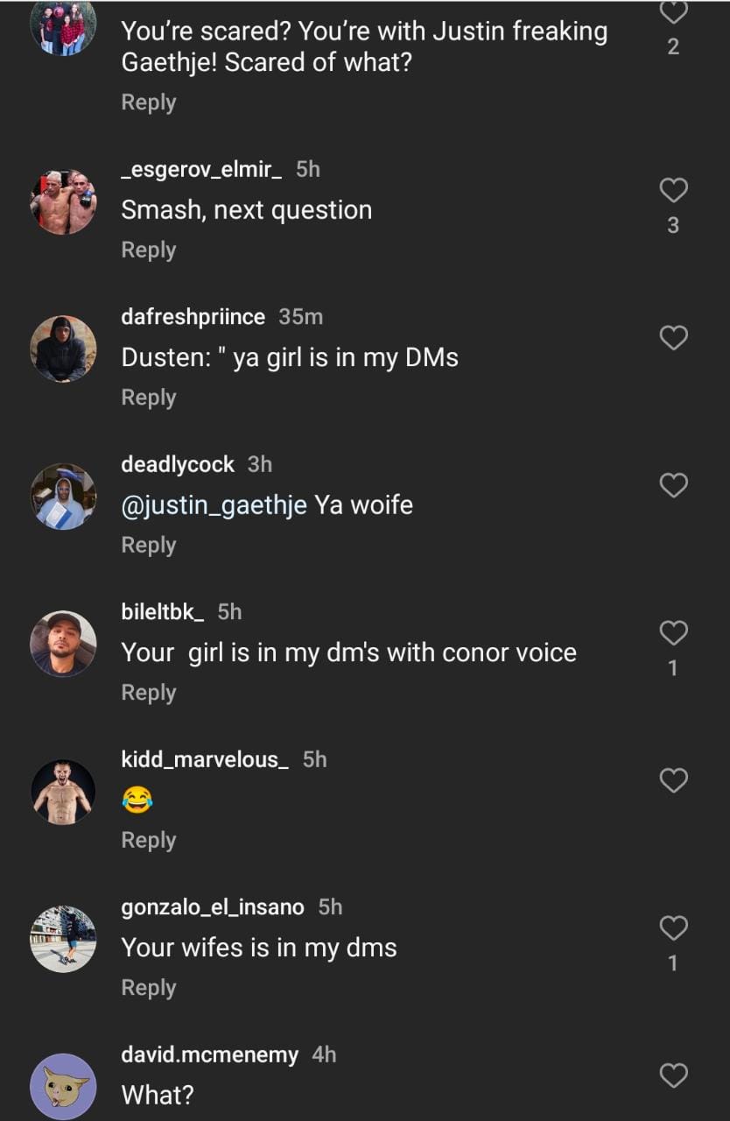Reply to gonzalo_el_insano's comment
Image resolution: width=730 pixels, height=1121 pixels.
pos(148,987)
